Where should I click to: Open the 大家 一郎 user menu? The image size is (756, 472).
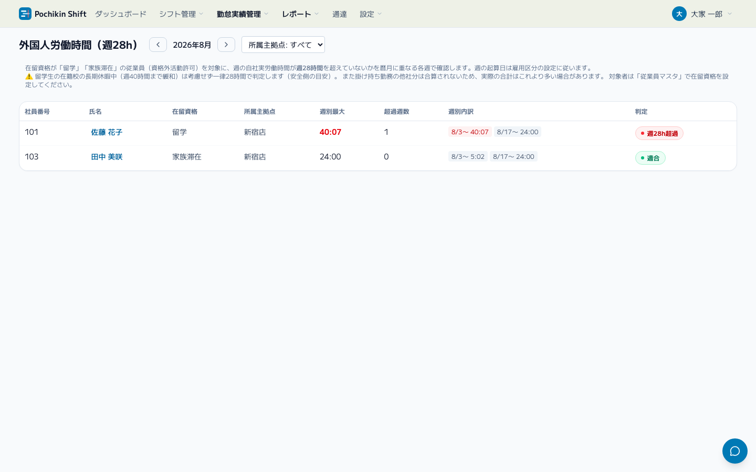(x=702, y=14)
